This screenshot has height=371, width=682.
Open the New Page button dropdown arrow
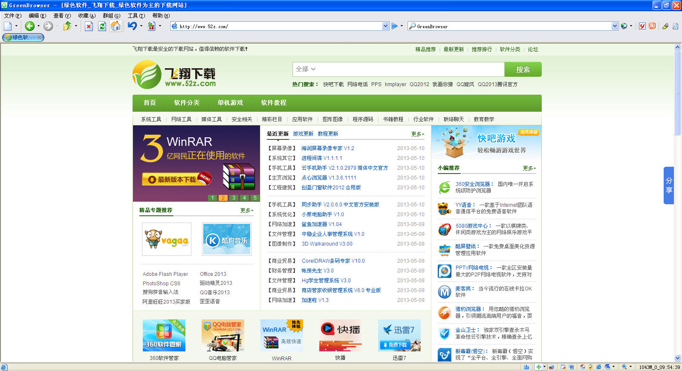click(x=16, y=26)
